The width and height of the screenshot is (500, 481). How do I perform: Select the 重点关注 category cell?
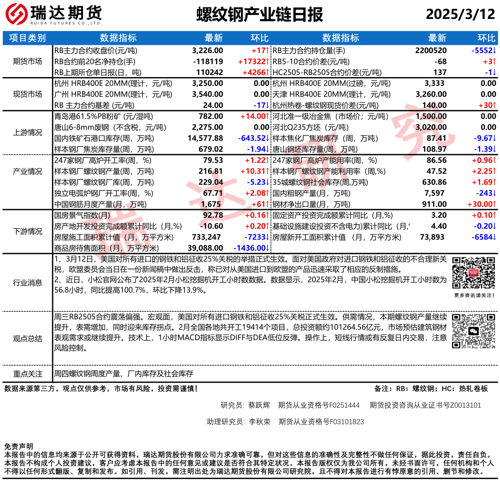27,374
